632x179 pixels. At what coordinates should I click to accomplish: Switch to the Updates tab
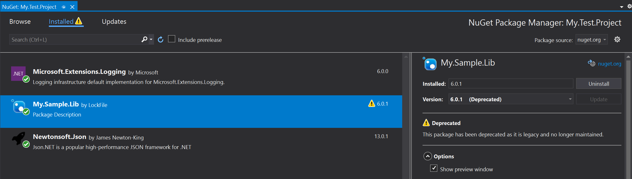pos(114,22)
